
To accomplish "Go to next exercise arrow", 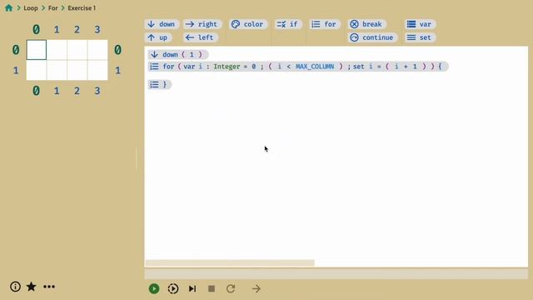I will coord(257,289).
